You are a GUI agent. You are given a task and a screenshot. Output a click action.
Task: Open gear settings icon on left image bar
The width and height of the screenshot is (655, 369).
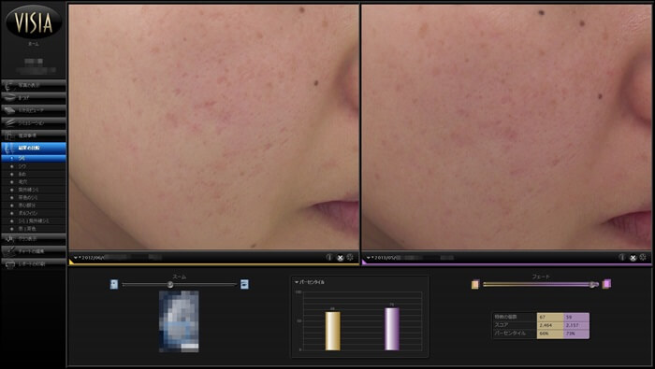[x=351, y=258]
